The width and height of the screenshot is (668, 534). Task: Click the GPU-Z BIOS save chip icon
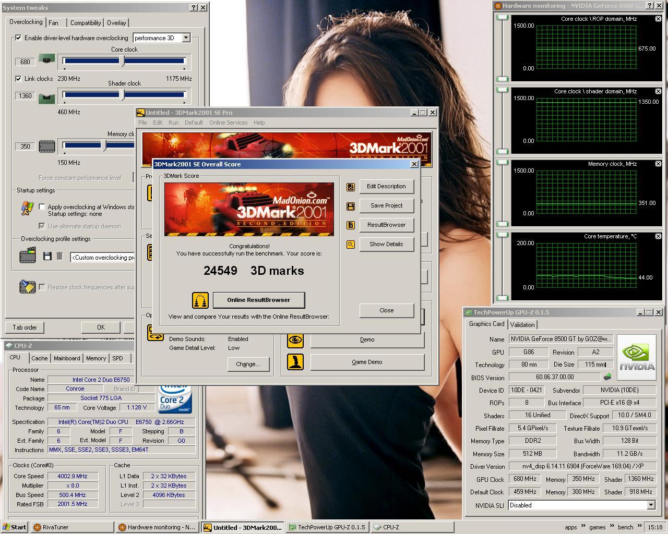(x=607, y=377)
